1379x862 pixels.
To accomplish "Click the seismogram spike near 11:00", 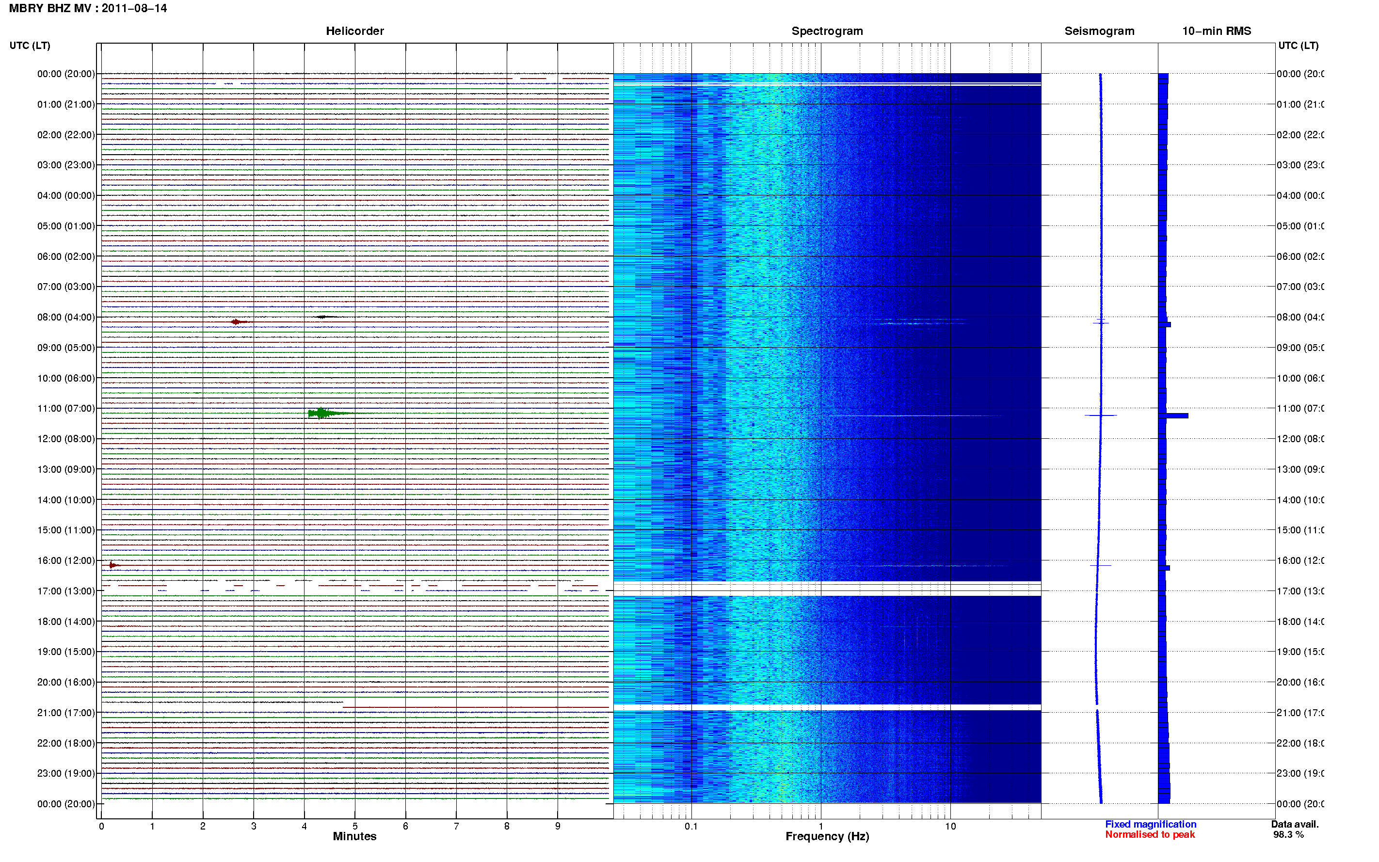I will click(1100, 415).
